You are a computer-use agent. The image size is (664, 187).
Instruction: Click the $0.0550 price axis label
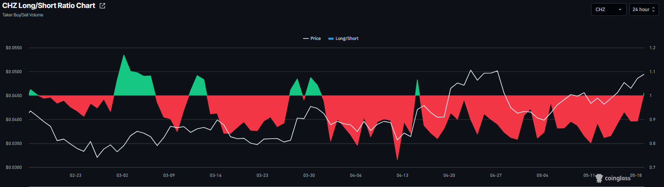click(13, 47)
